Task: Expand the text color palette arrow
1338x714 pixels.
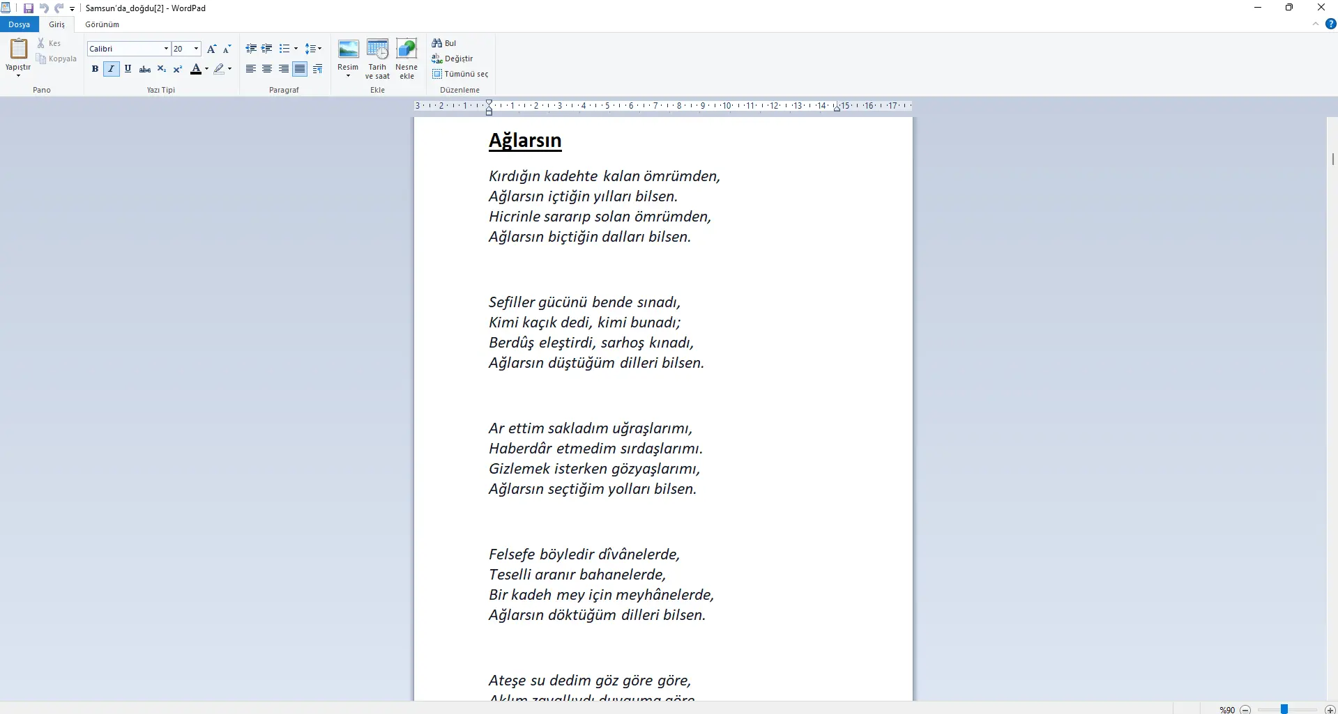Action: pos(206,69)
